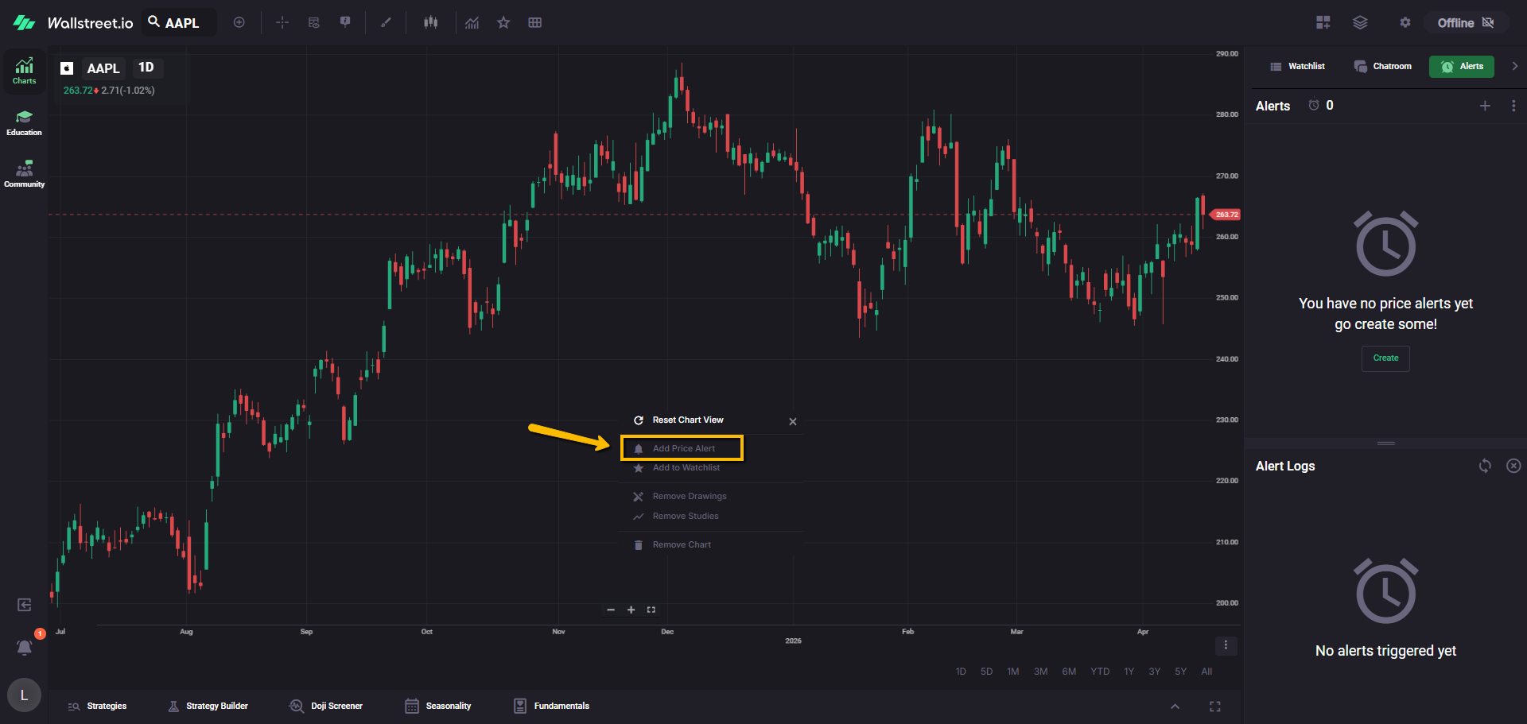Select the 1D range at chart bottom

click(961, 672)
